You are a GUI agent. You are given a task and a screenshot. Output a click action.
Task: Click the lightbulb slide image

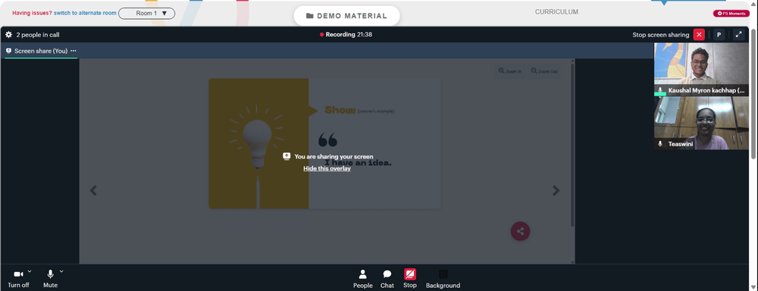[258, 143]
